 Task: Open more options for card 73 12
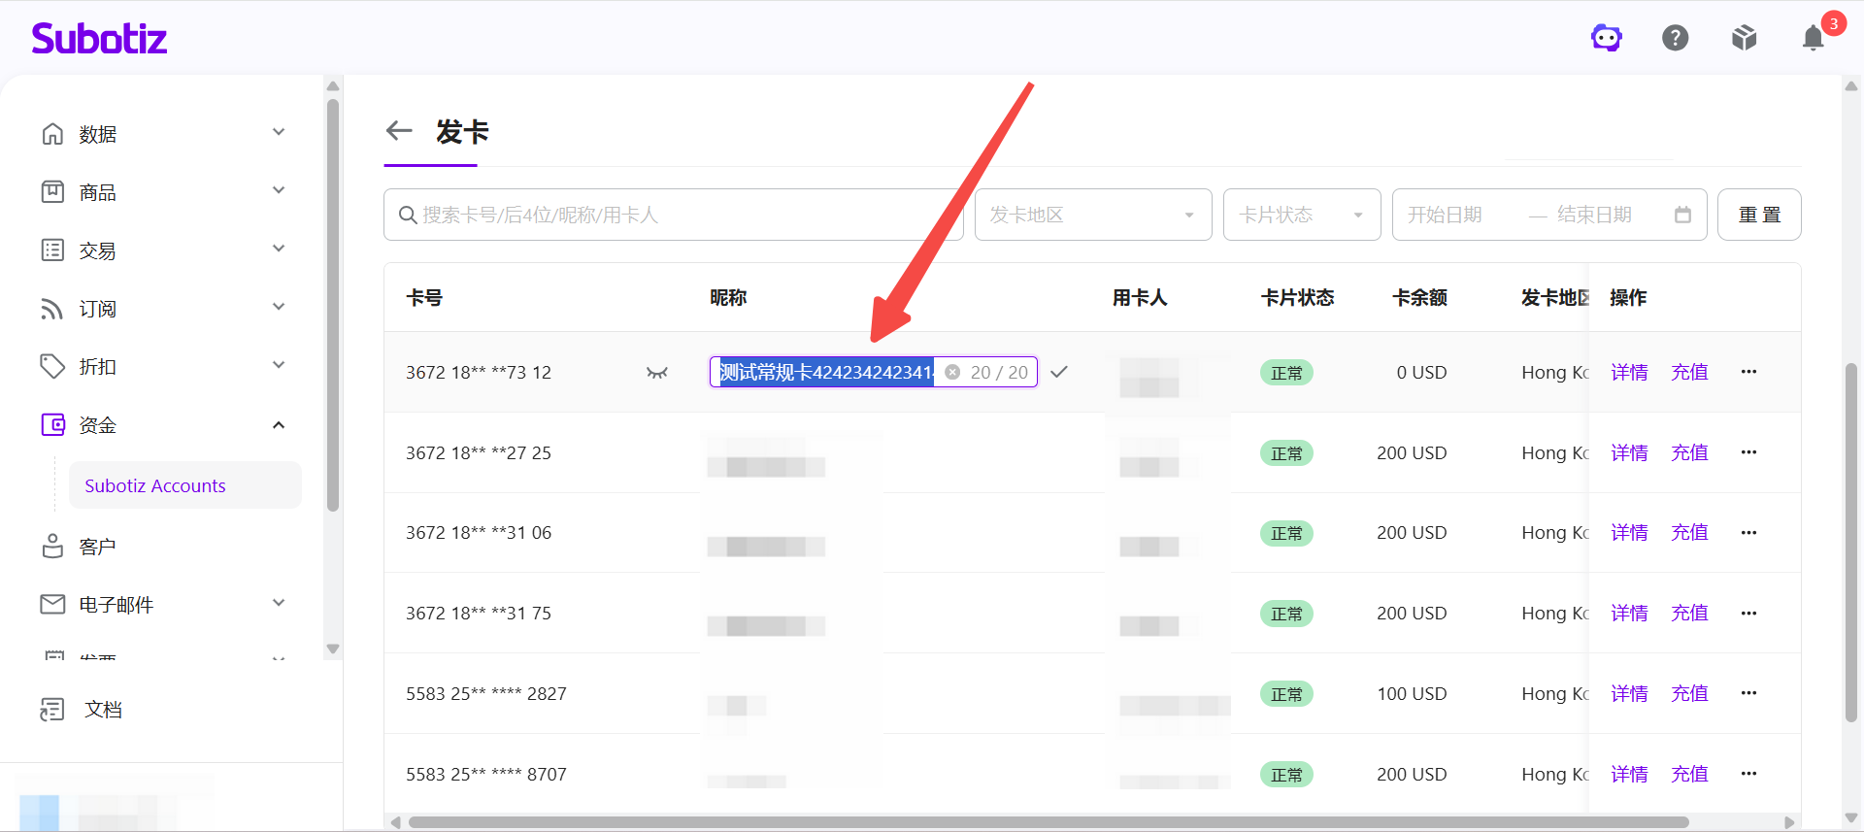(x=1748, y=372)
